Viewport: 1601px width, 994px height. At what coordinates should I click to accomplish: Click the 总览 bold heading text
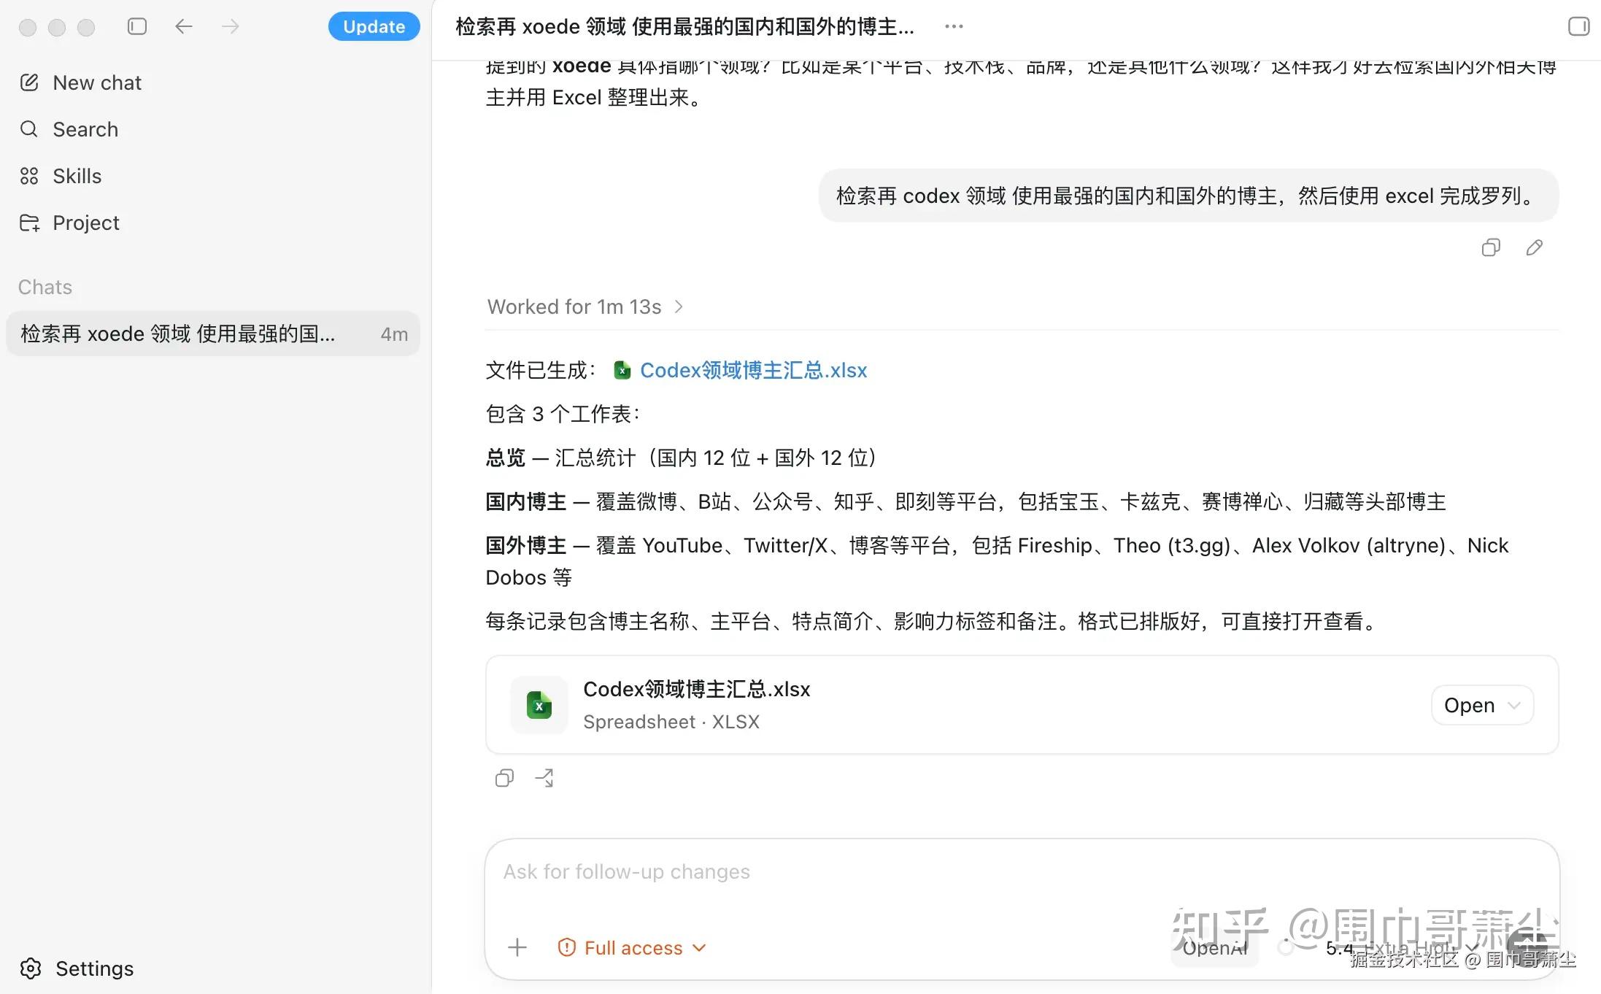coord(506,458)
